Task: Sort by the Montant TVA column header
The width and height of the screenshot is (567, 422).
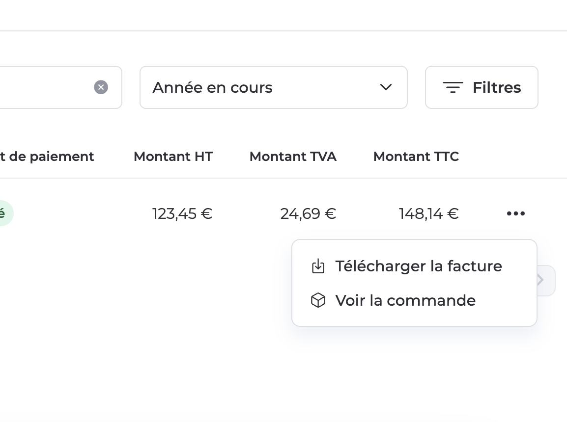Action: coord(293,157)
